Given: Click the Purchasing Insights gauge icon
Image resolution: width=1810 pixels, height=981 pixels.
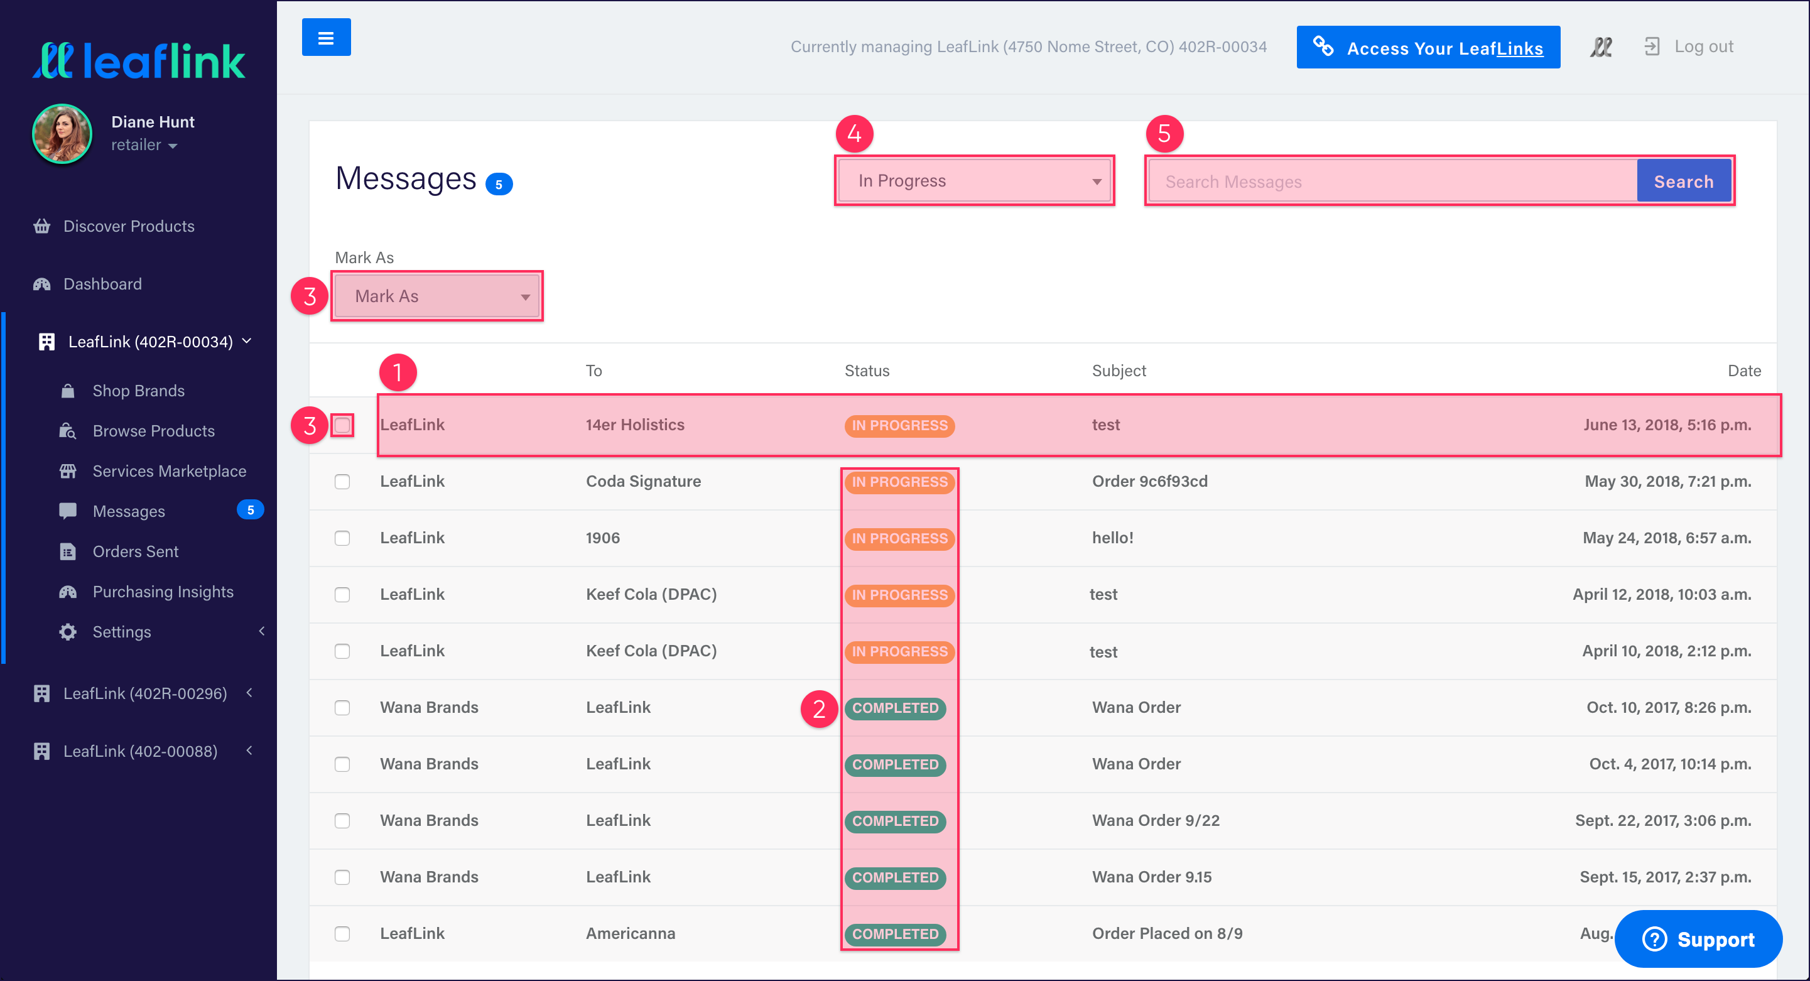Looking at the screenshot, I should point(67,592).
